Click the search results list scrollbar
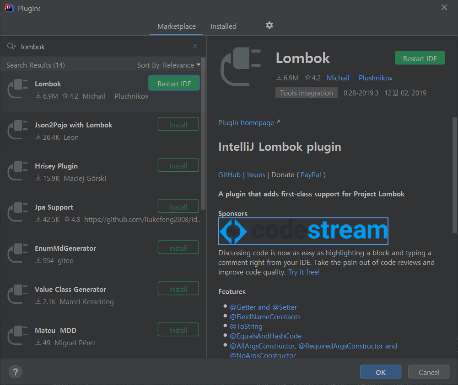 203,133
